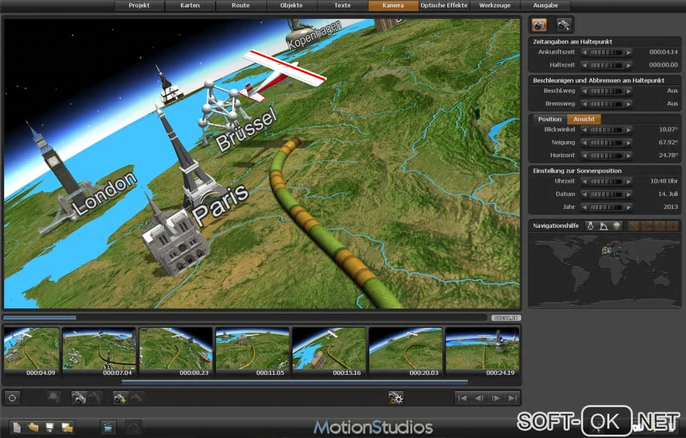Switch to the Ansicht sub-tab
The image size is (686, 438).
click(584, 119)
